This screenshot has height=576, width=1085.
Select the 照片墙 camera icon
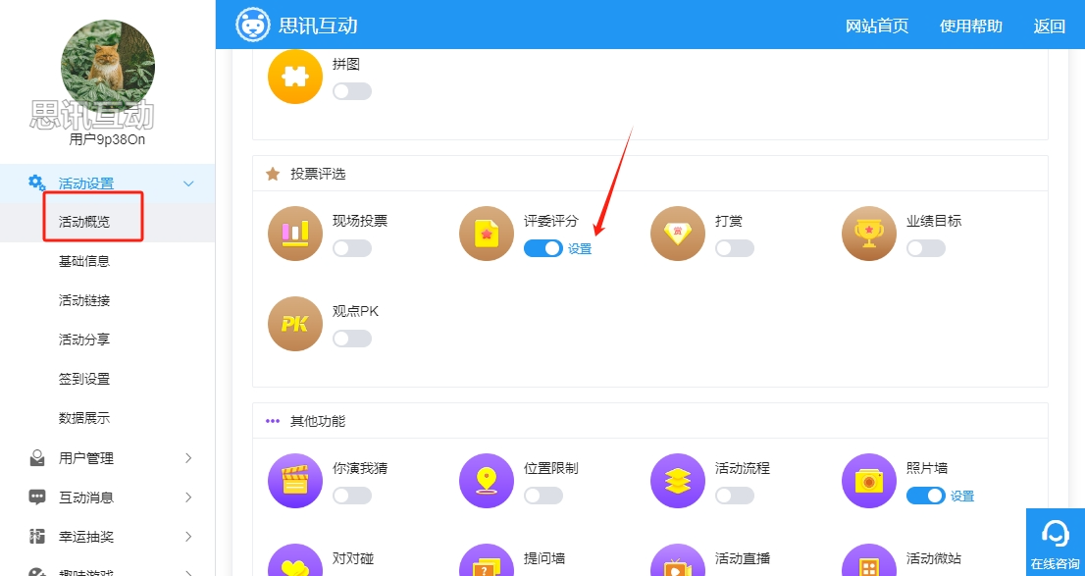[869, 481]
